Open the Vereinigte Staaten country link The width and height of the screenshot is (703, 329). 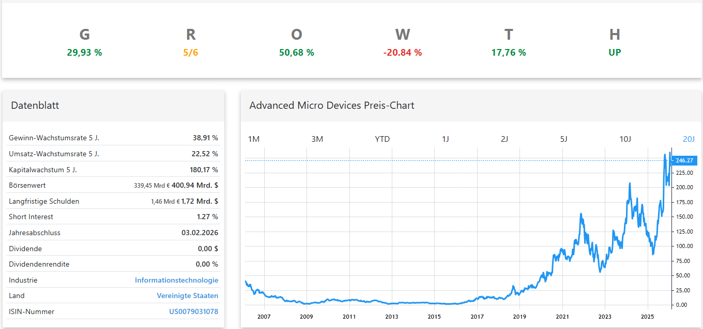click(x=187, y=296)
